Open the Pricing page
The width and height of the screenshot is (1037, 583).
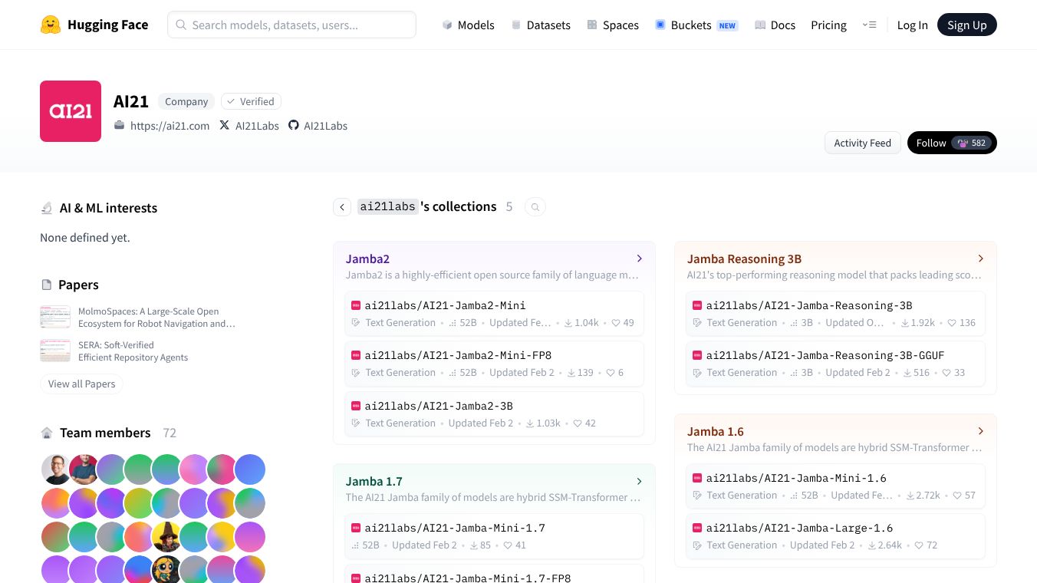[x=828, y=25]
